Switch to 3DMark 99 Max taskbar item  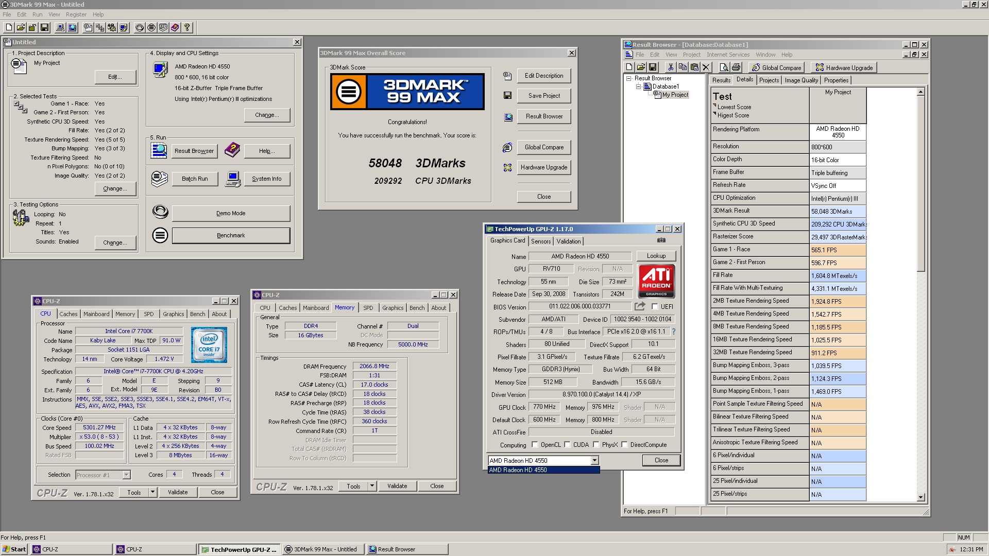pyautogui.click(x=323, y=549)
